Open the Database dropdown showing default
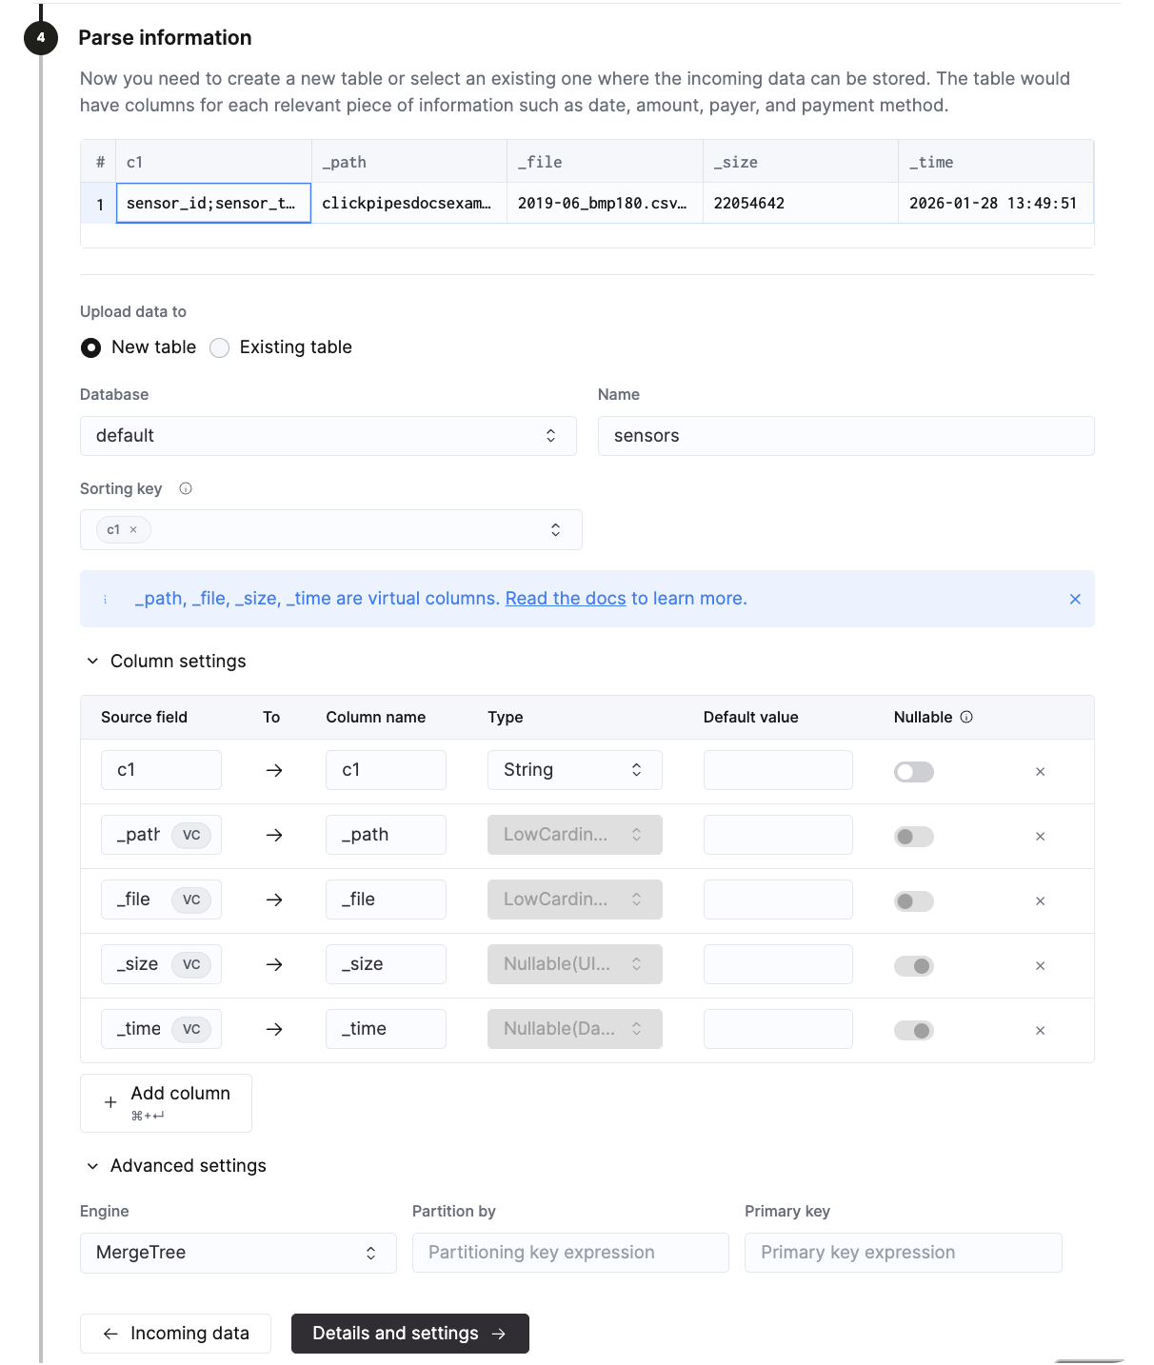Screen dimensions: 1154x1365 click(x=328, y=435)
